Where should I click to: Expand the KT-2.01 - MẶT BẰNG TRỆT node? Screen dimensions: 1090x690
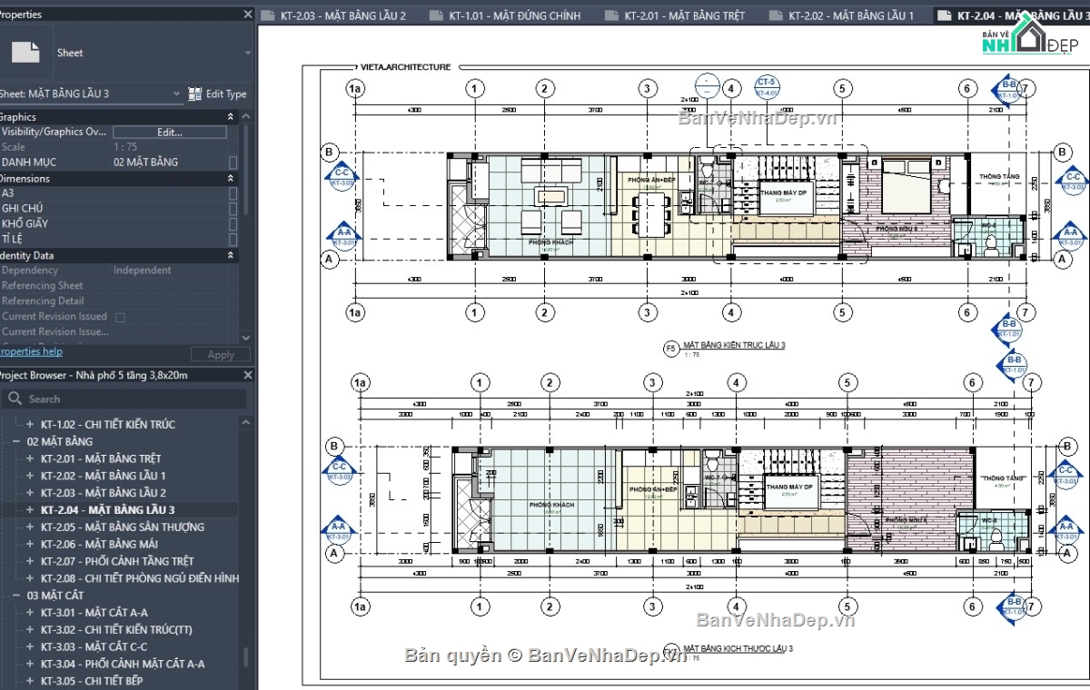pos(30,458)
